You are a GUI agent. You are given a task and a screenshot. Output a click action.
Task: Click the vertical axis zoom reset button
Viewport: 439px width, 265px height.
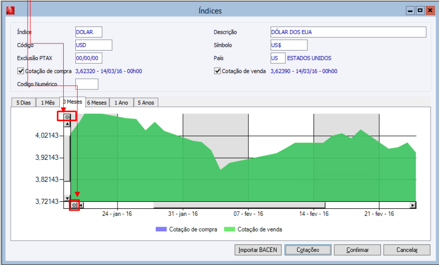(x=67, y=117)
